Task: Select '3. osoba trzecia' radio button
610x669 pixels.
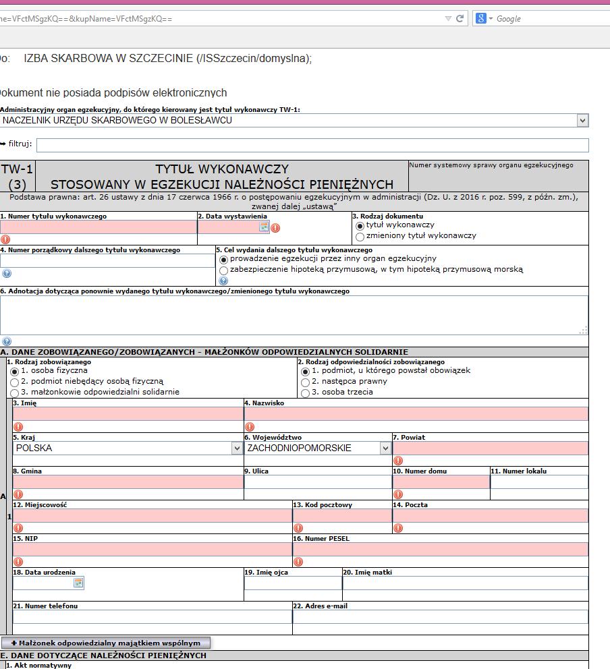Action: click(305, 393)
